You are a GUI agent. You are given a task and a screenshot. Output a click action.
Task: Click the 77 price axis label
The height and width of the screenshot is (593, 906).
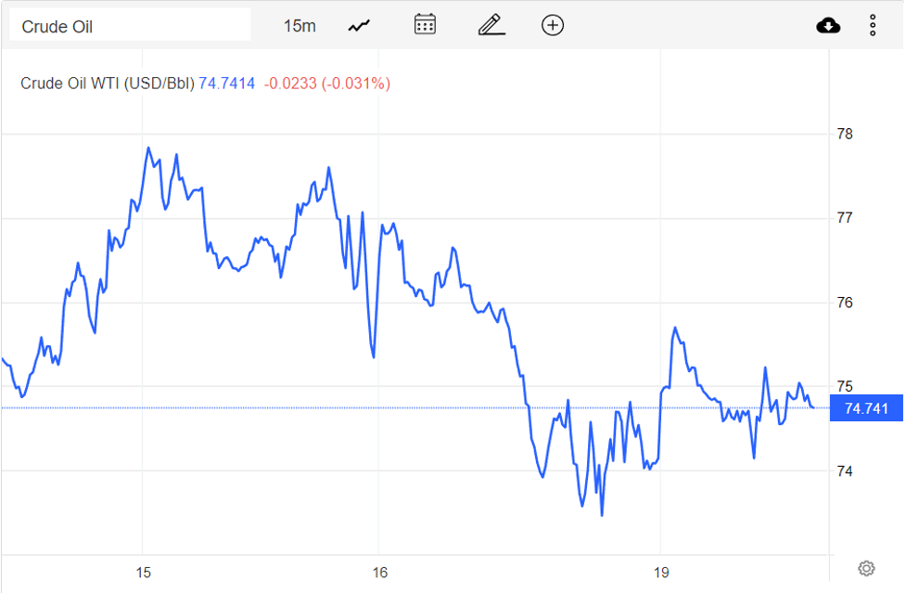(845, 218)
